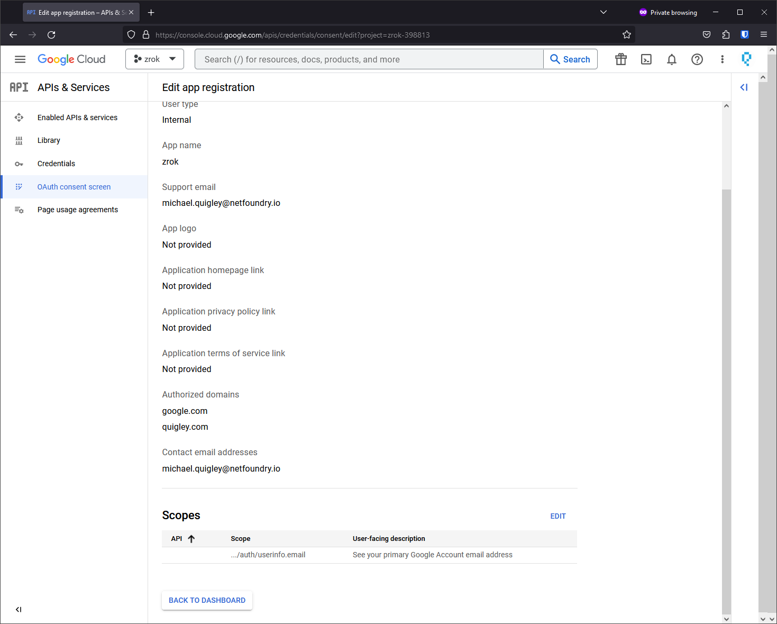Click the free trial gift icon

click(620, 59)
